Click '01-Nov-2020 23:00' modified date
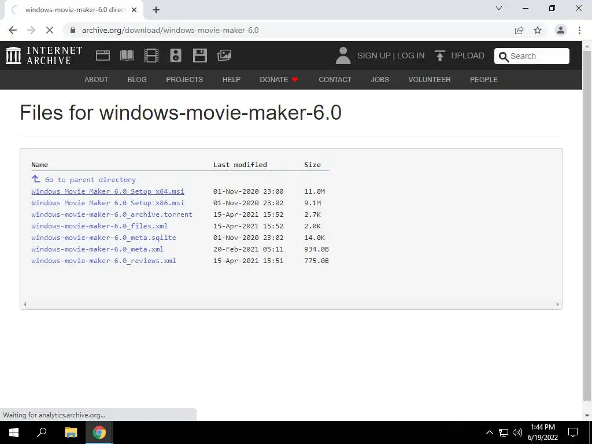Viewport: 592px width, 444px height. (248, 191)
